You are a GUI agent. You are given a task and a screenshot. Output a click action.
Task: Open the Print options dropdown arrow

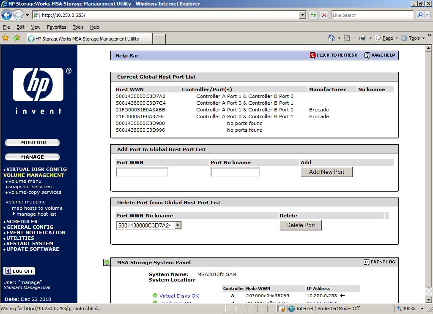pyautogui.click(x=370, y=38)
